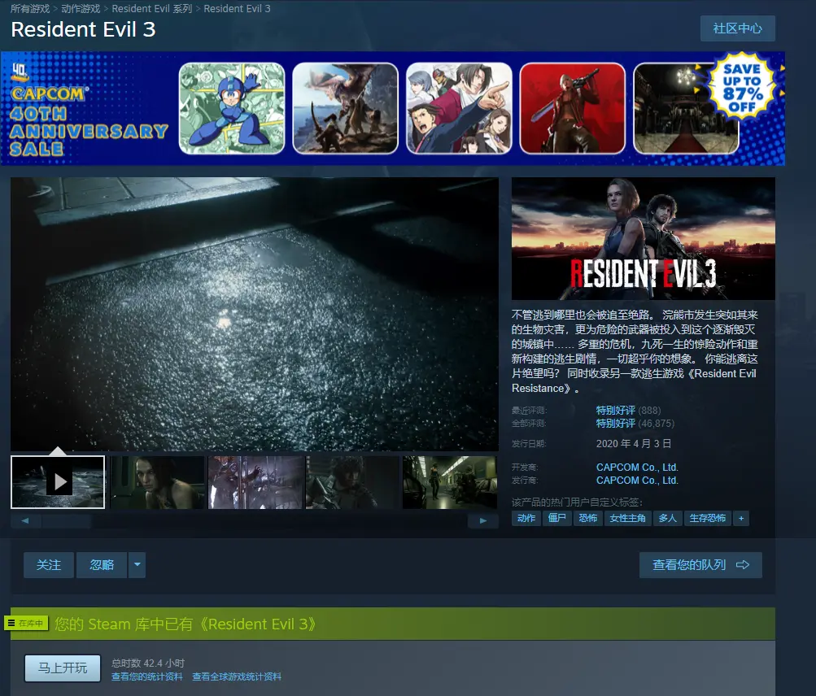
Task: Select the Carlos soldier screenshot thumbnail
Action: (353, 482)
